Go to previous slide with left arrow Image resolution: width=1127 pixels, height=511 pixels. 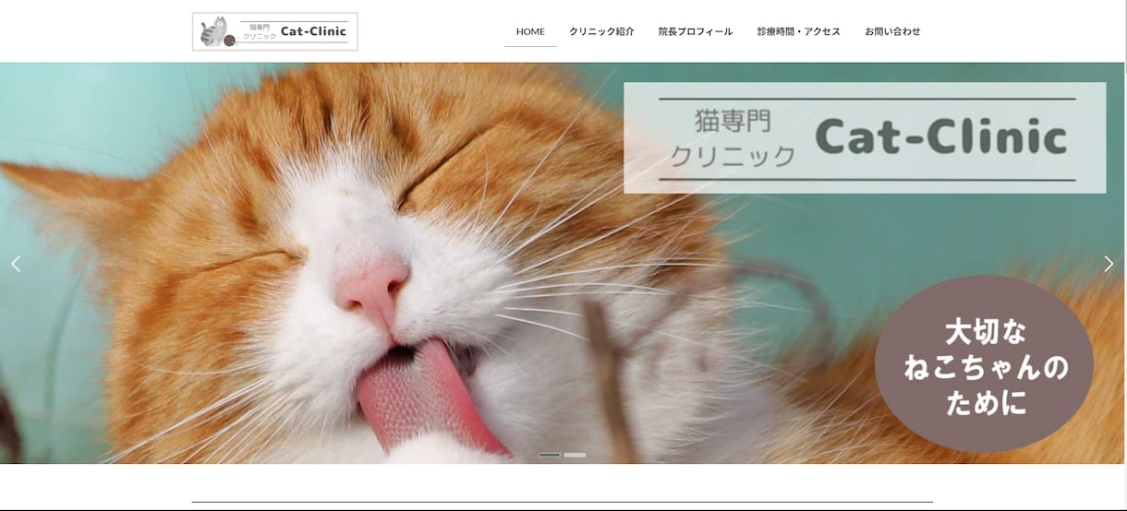point(16,264)
